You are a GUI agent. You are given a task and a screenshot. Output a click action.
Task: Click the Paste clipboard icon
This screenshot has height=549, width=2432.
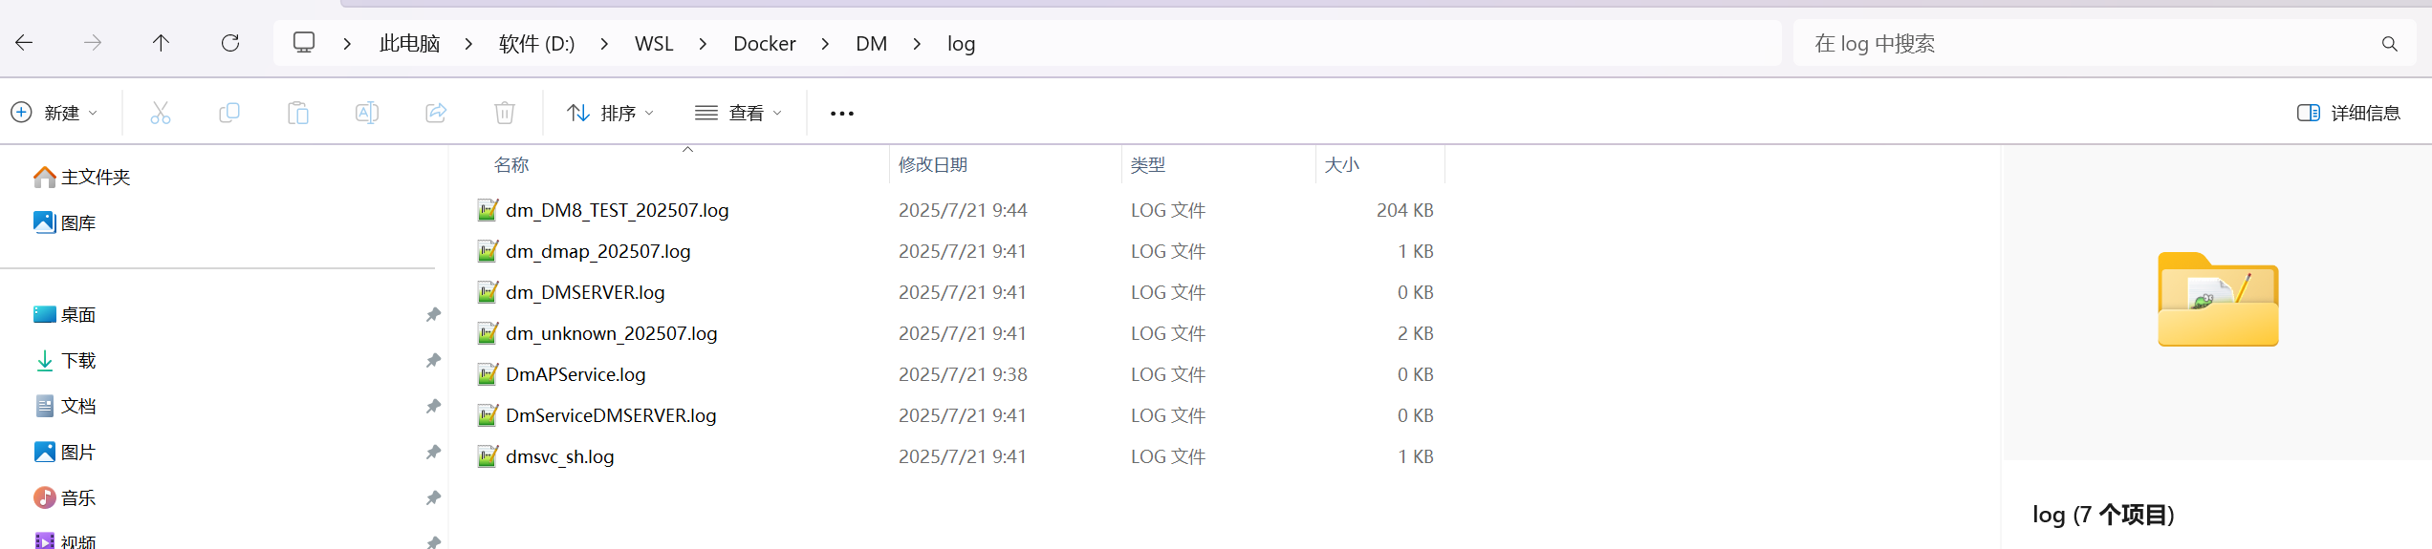tap(298, 113)
